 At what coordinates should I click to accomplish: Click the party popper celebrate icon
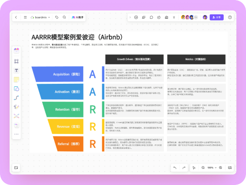[x=143, y=17]
